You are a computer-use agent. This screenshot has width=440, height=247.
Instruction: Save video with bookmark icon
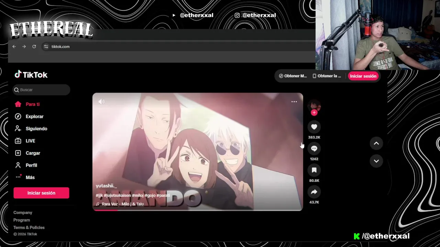pyautogui.click(x=314, y=170)
